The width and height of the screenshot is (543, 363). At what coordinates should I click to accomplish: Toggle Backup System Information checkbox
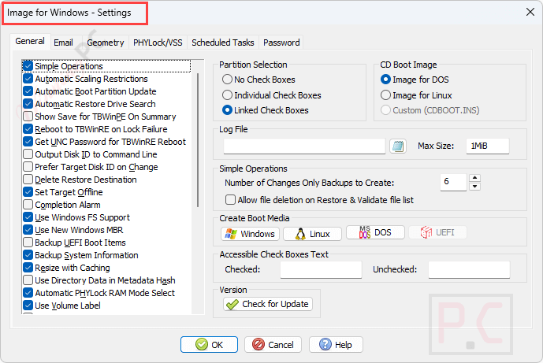click(x=28, y=255)
